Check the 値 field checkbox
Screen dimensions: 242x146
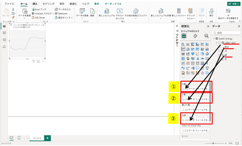[219, 55]
